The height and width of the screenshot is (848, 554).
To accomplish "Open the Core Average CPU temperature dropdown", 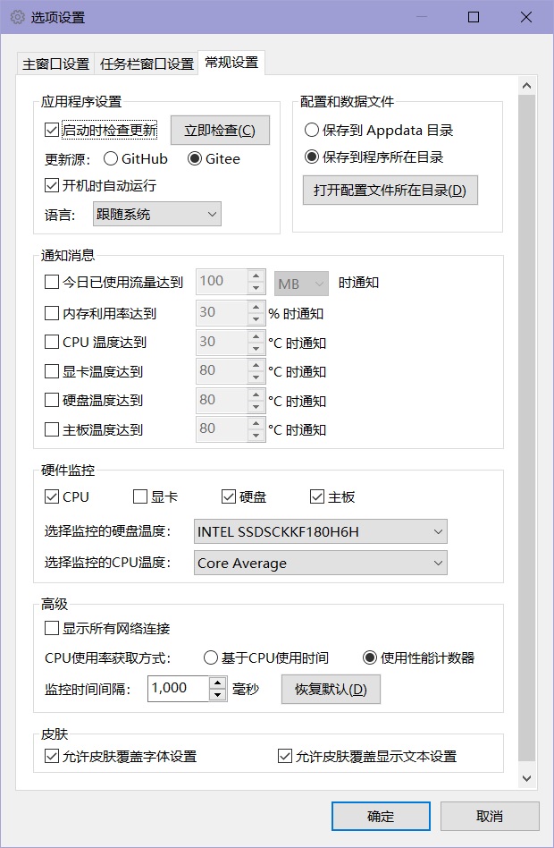I will click(x=321, y=564).
